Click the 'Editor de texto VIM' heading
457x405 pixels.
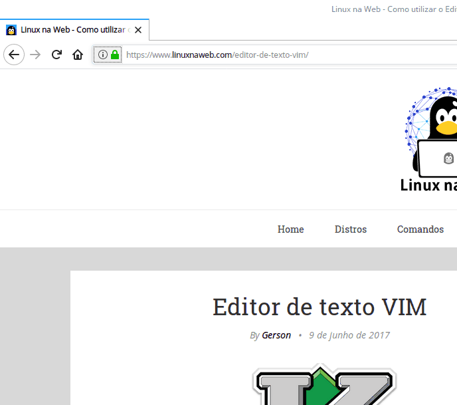[x=319, y=307]
